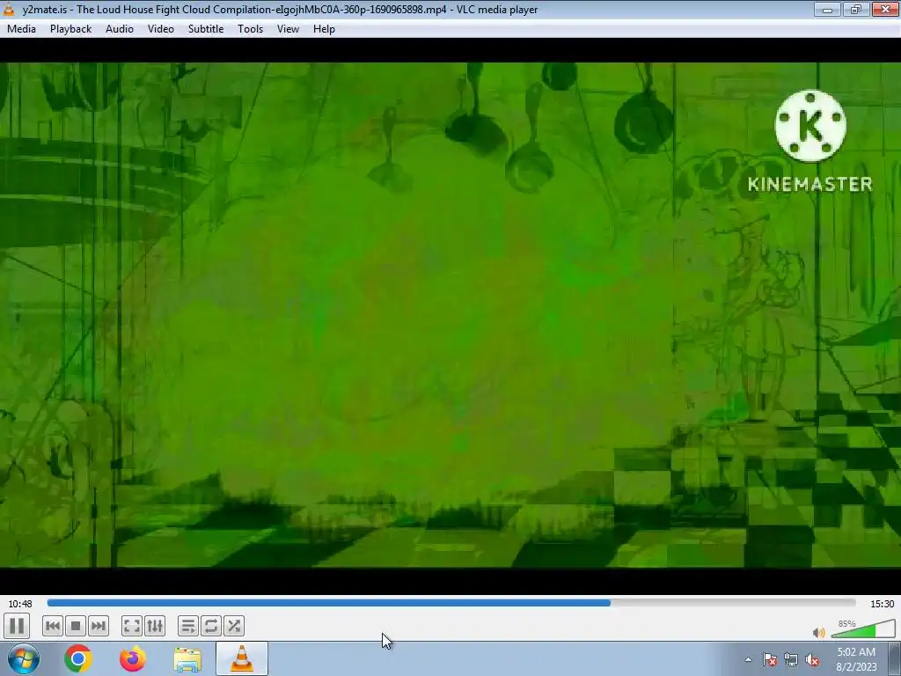Screen dimensions: 901x676
Task: Open the Tools menu
Action: [x=251, y=29]
